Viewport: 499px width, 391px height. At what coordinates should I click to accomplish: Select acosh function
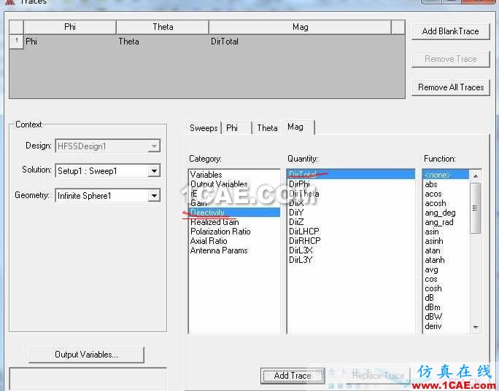point(446,203)
